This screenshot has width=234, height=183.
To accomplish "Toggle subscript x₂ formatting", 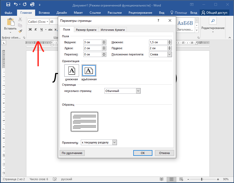I will click(56, 30).
